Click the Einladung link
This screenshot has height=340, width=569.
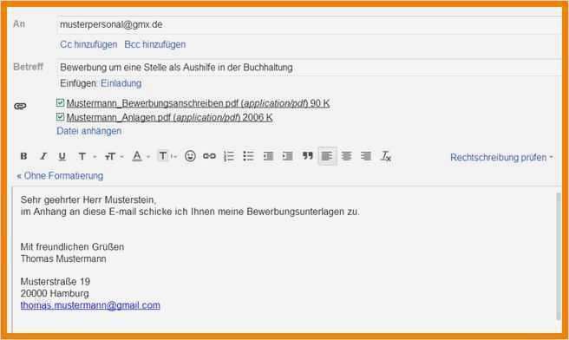point(121,83)
